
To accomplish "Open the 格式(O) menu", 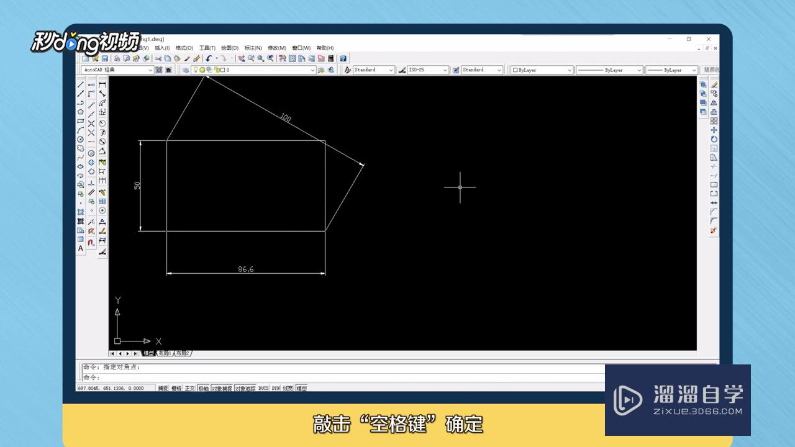I will (x=184, y=48).
